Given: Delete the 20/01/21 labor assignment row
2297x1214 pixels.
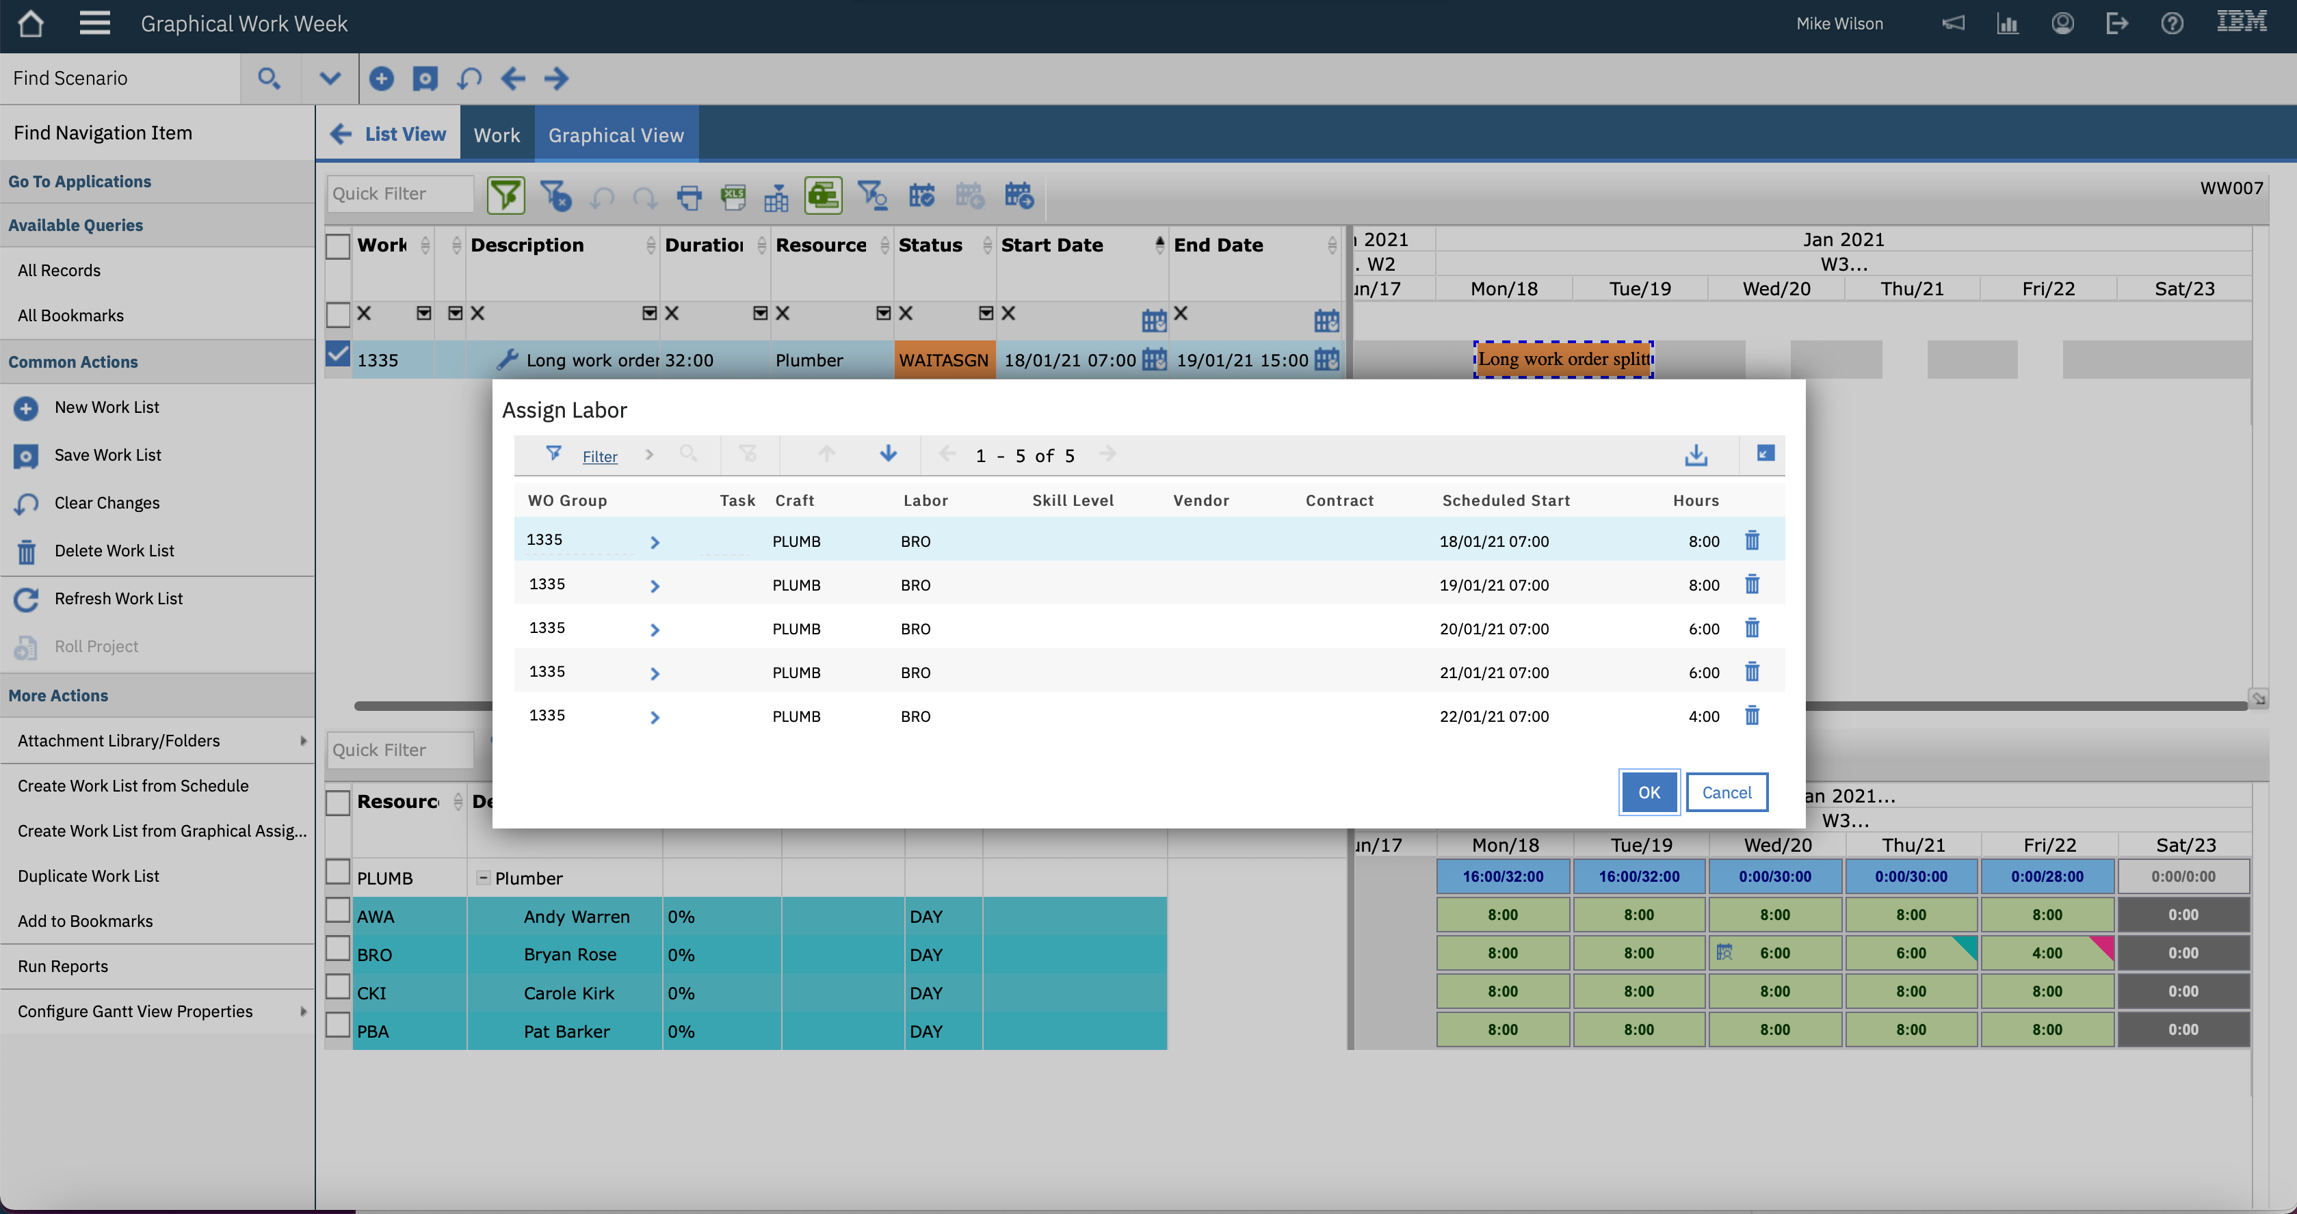Looking at the screenshot, I should coord(1751,628).
